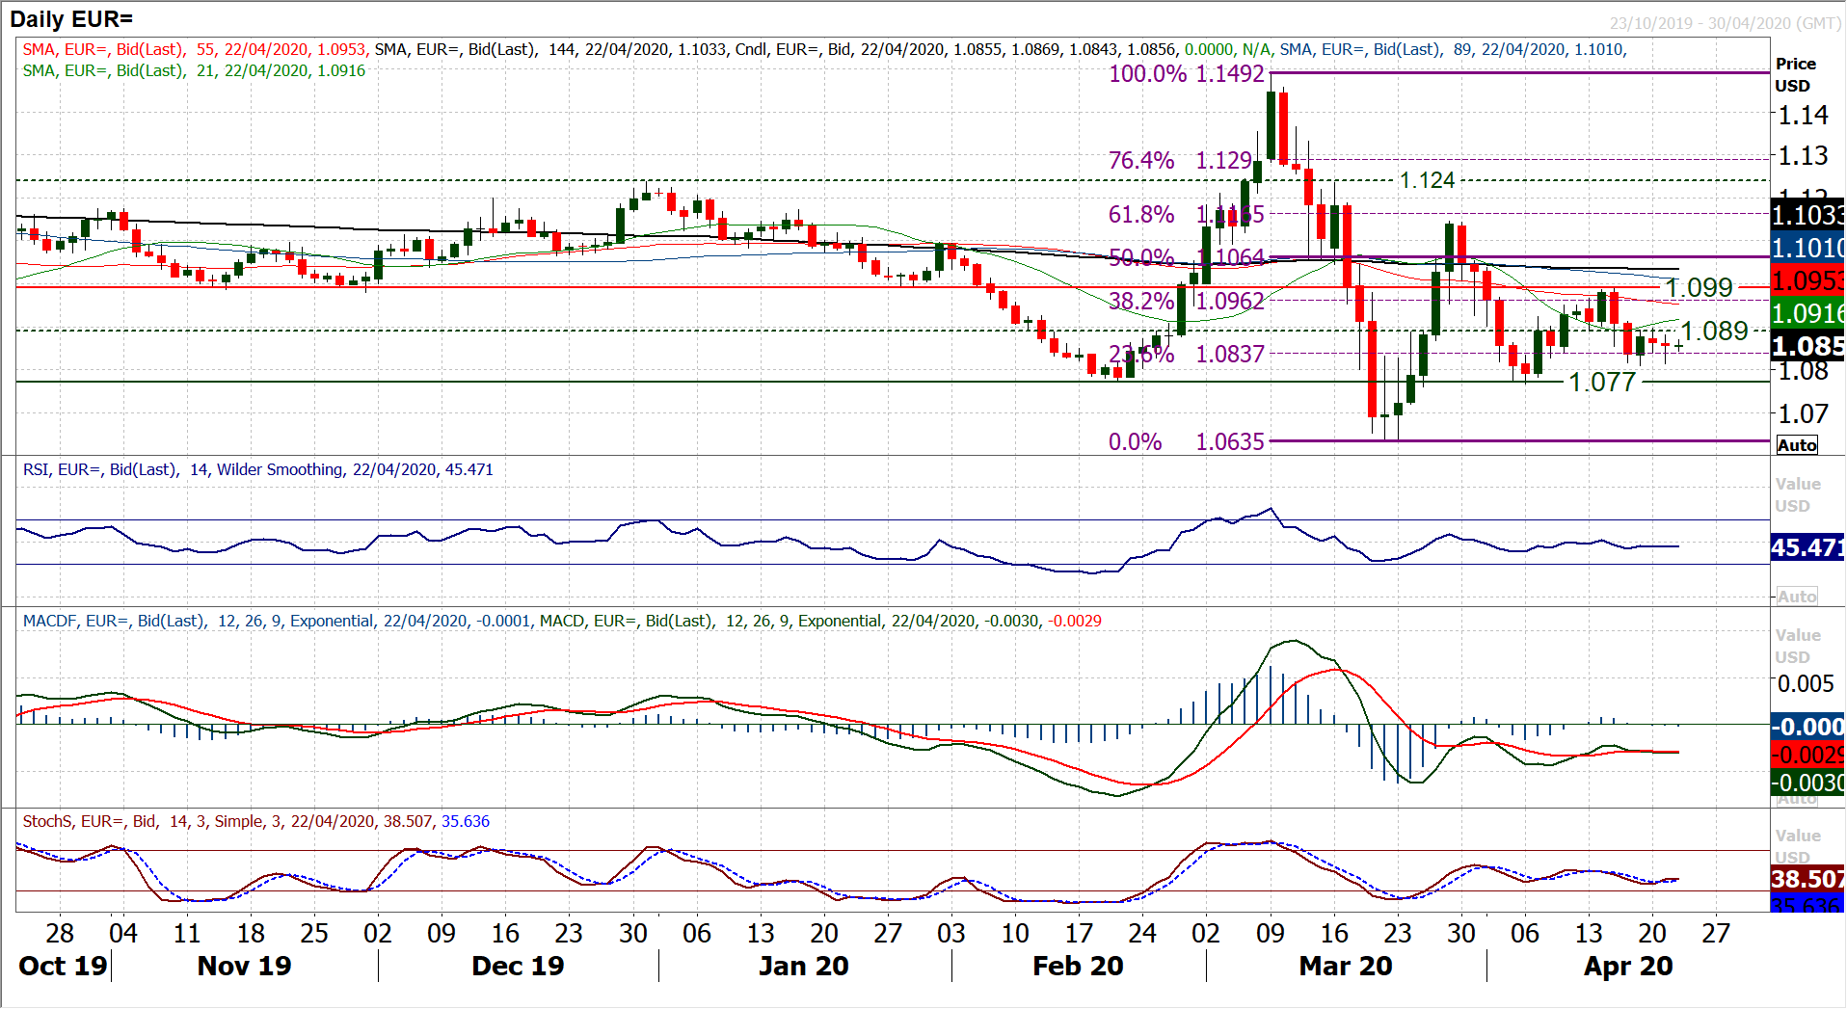1847x1009 pixels.
Task: Select the Cndl EUR= Bid legend entry
Action: [x=1003, y=49]
